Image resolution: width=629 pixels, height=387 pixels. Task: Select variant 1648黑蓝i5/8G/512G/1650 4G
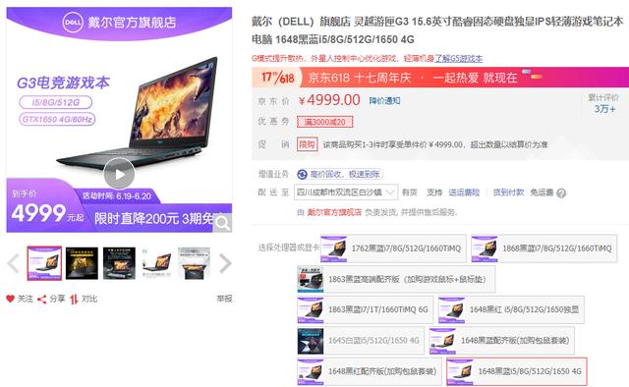tap(517, 371)
